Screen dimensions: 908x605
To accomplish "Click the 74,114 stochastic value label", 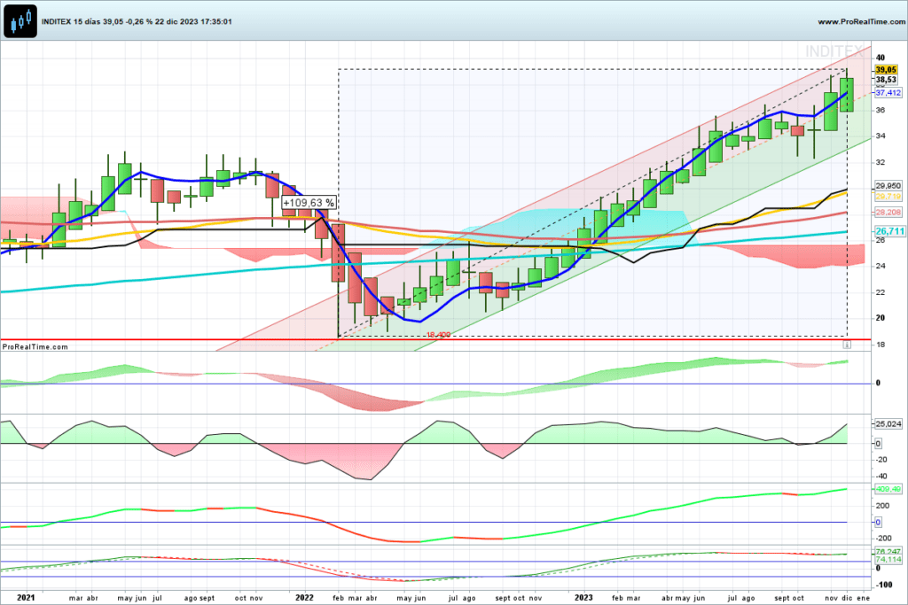I will coord(888,560).
